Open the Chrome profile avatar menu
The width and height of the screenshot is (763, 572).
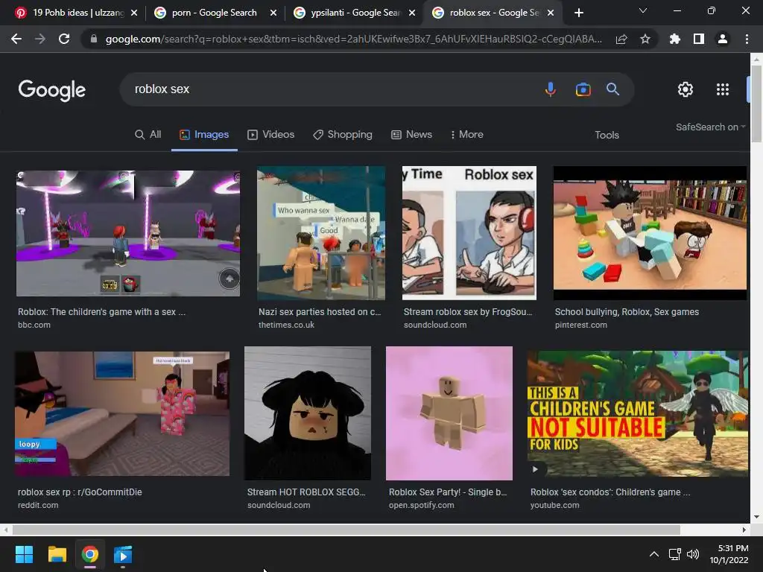coord(723,39)
